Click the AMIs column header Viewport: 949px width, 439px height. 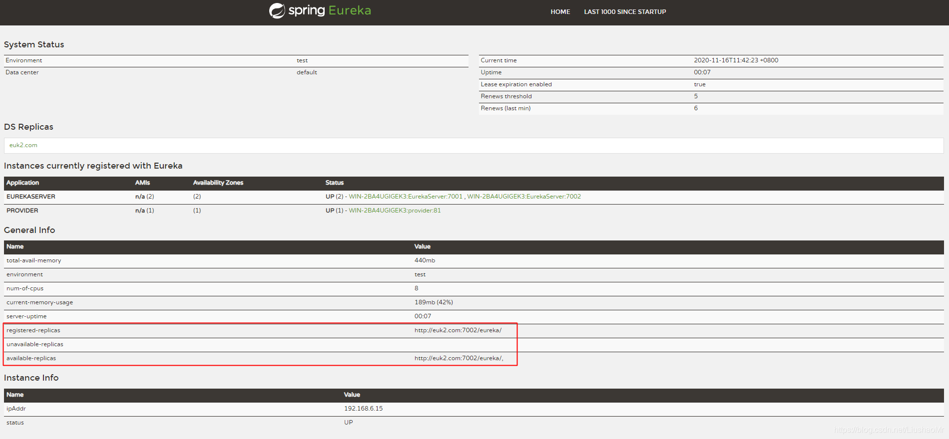coord(142,183)
